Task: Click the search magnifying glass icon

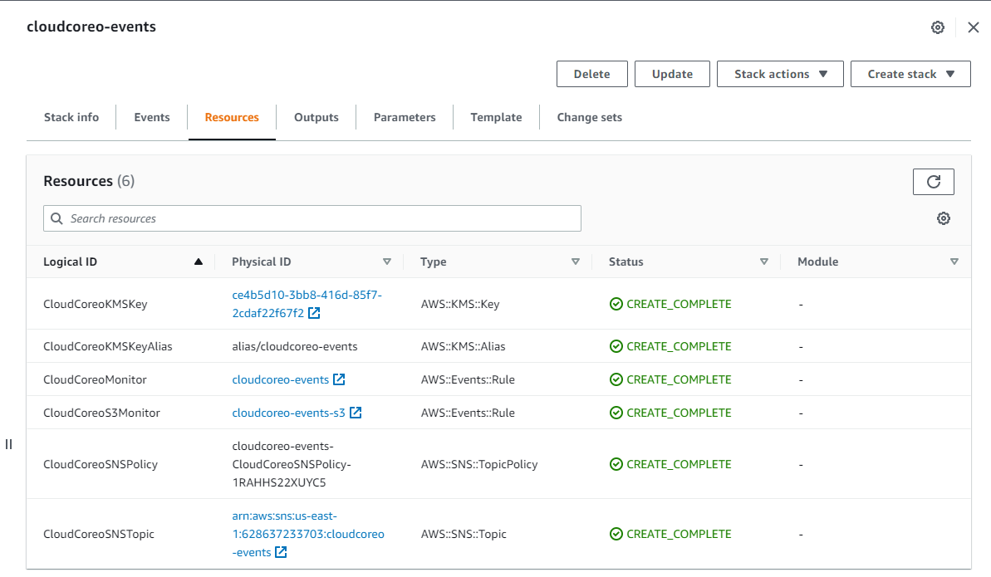Action: 56,218
